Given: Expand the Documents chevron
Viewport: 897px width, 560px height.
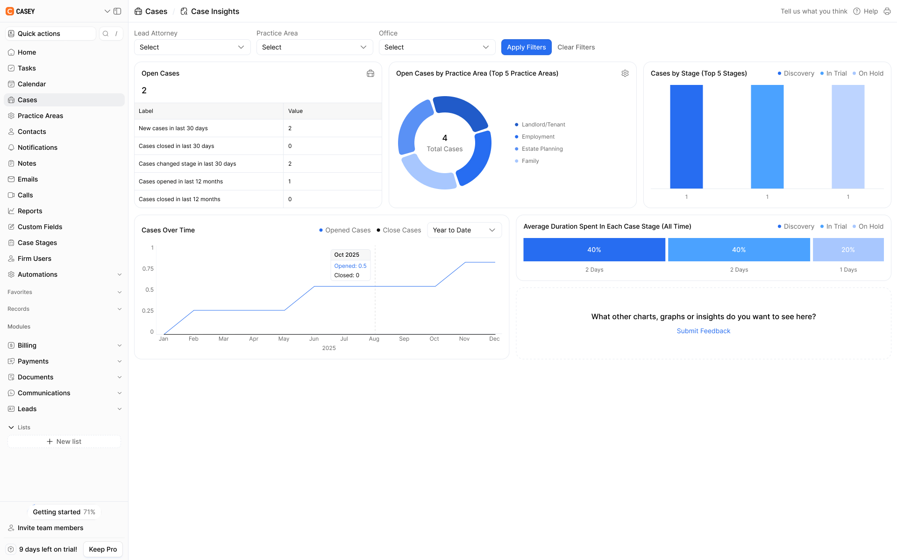Looking at the screenshot, I should [x=120, y=377].
